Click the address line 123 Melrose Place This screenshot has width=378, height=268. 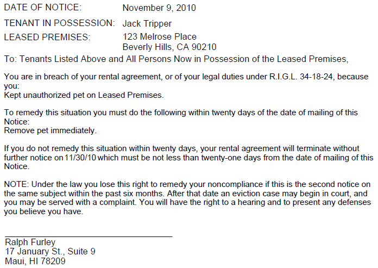pos(160,38)
